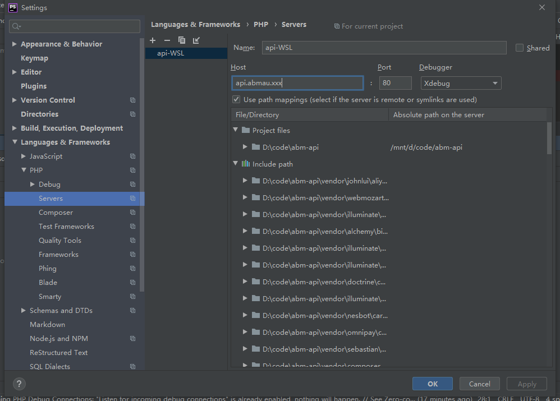This screenshot has width=560, height=401.
Task: Click the search magnifier in settings search
Action: 16,26
